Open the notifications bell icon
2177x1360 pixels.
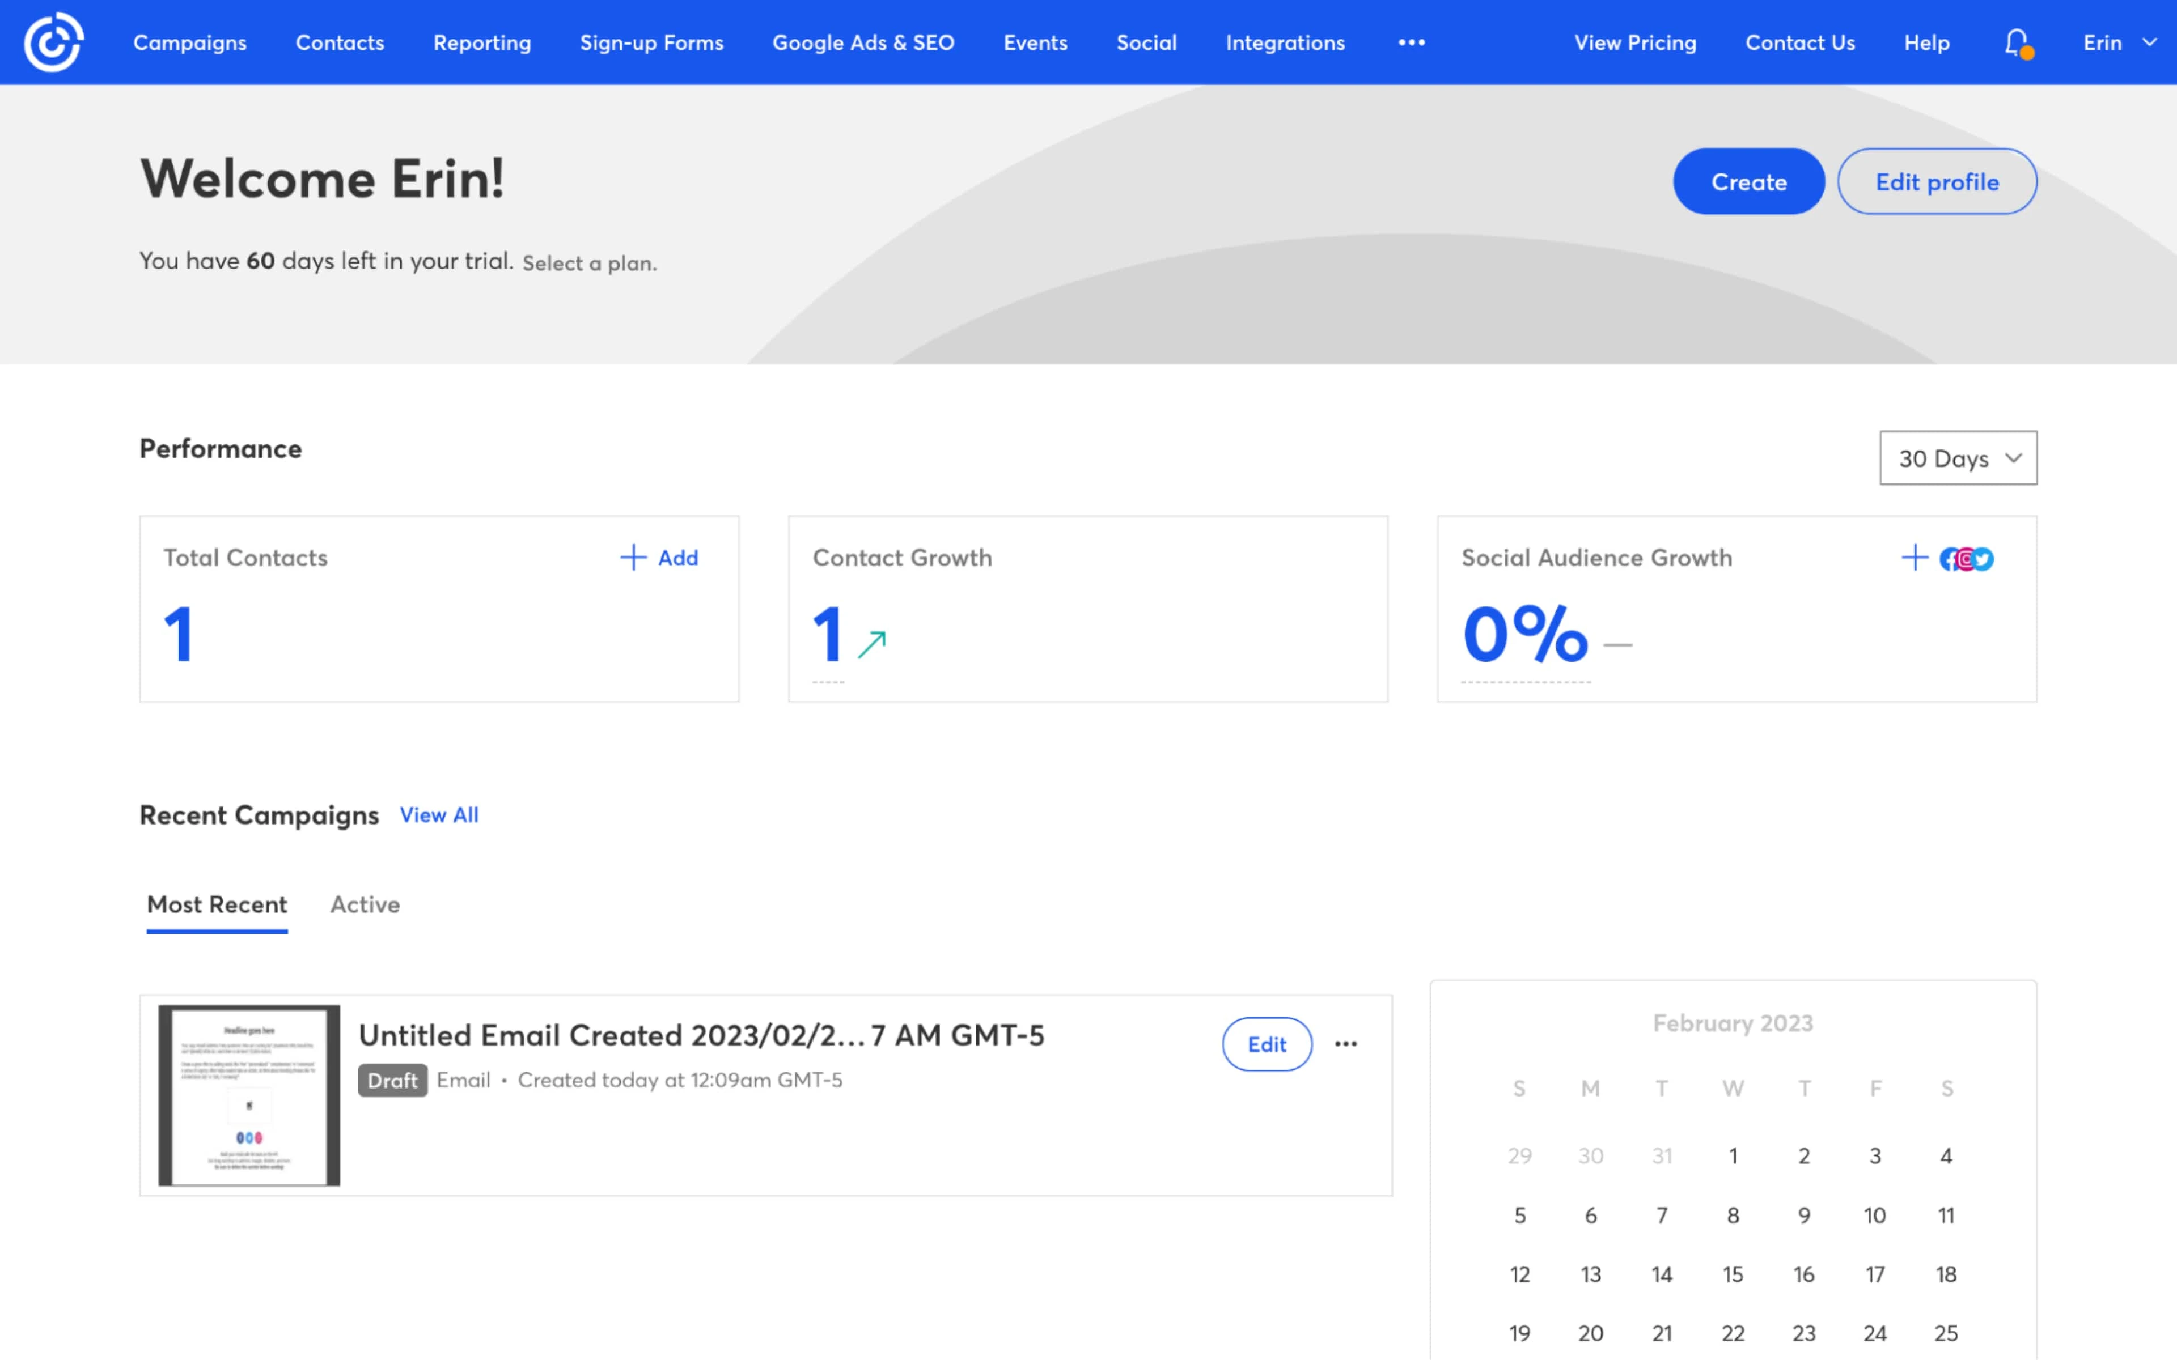2016,42
